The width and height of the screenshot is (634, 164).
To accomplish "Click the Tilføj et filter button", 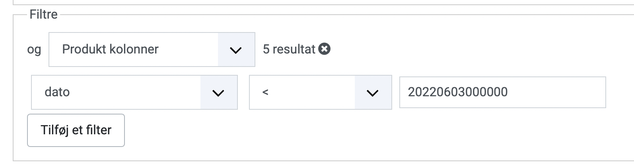I will tap(76, 130).
